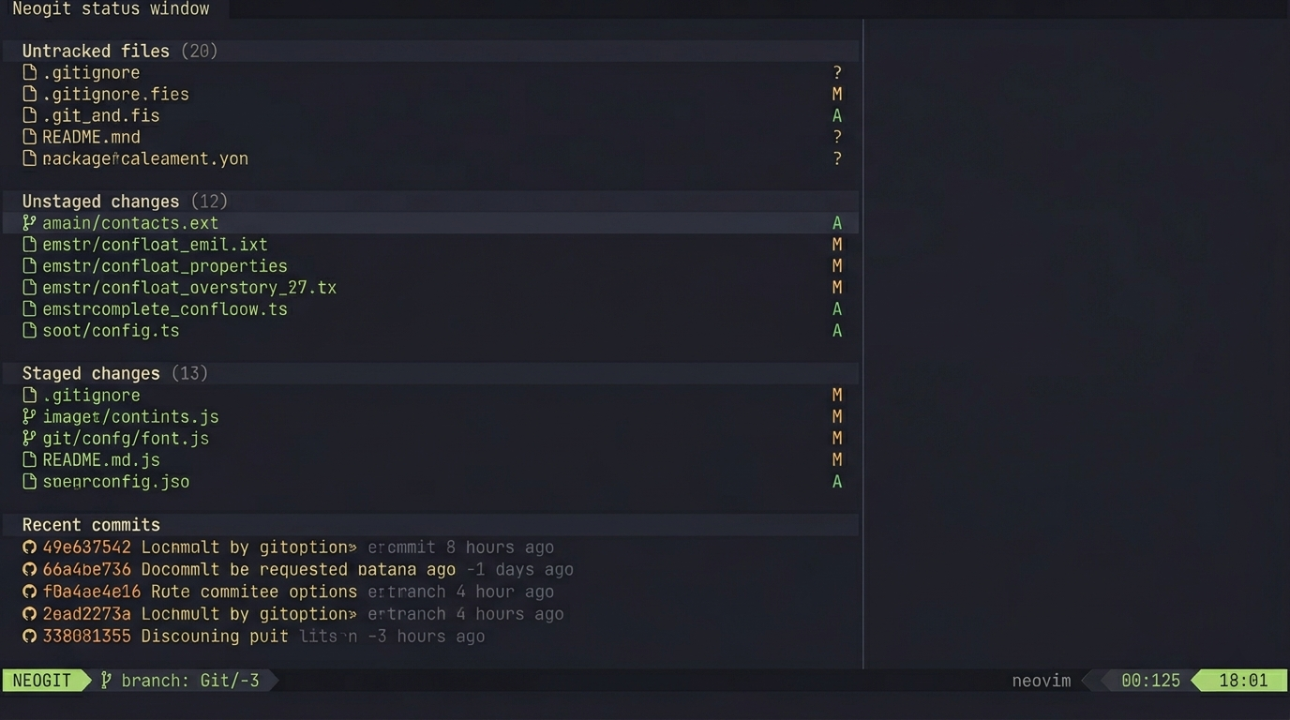Click the GitHub icon beside commit 2ead2273a
Viewport: 1290px width, 720px height.
(x=29, y=614)
